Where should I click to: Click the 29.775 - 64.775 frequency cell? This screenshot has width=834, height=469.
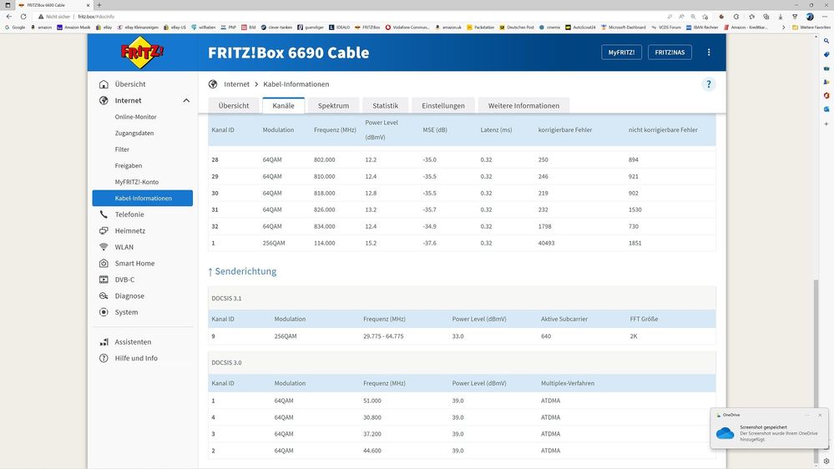coord(383,336)
